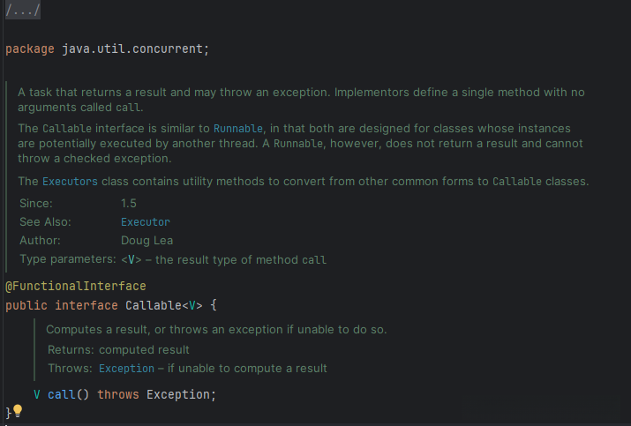The height and width of the screenshot is (426, 631).
Task: Expand the folded /.../ comment block
Action: point(22,11)
